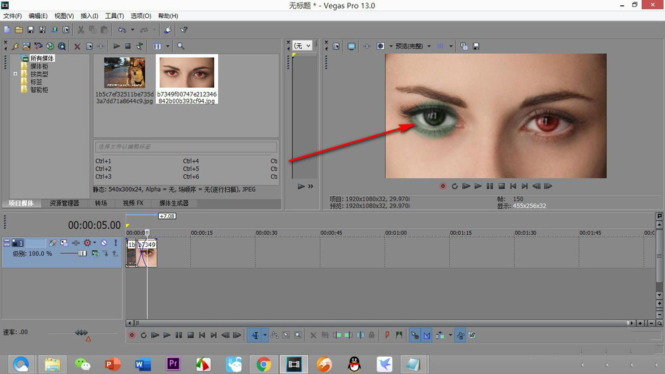
Task: Open the 工具(T) menu
Action: [x=114, y=16]
